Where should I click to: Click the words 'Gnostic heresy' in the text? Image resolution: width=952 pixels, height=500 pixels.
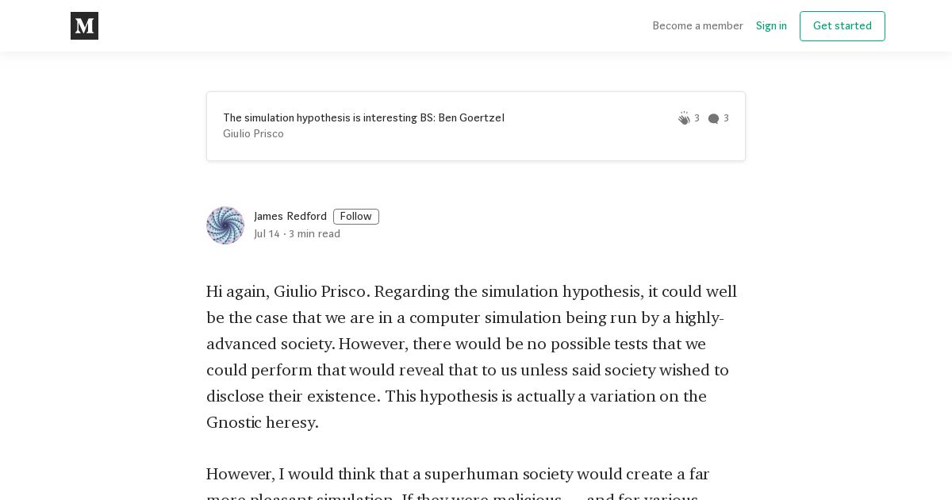click(262, 422)
